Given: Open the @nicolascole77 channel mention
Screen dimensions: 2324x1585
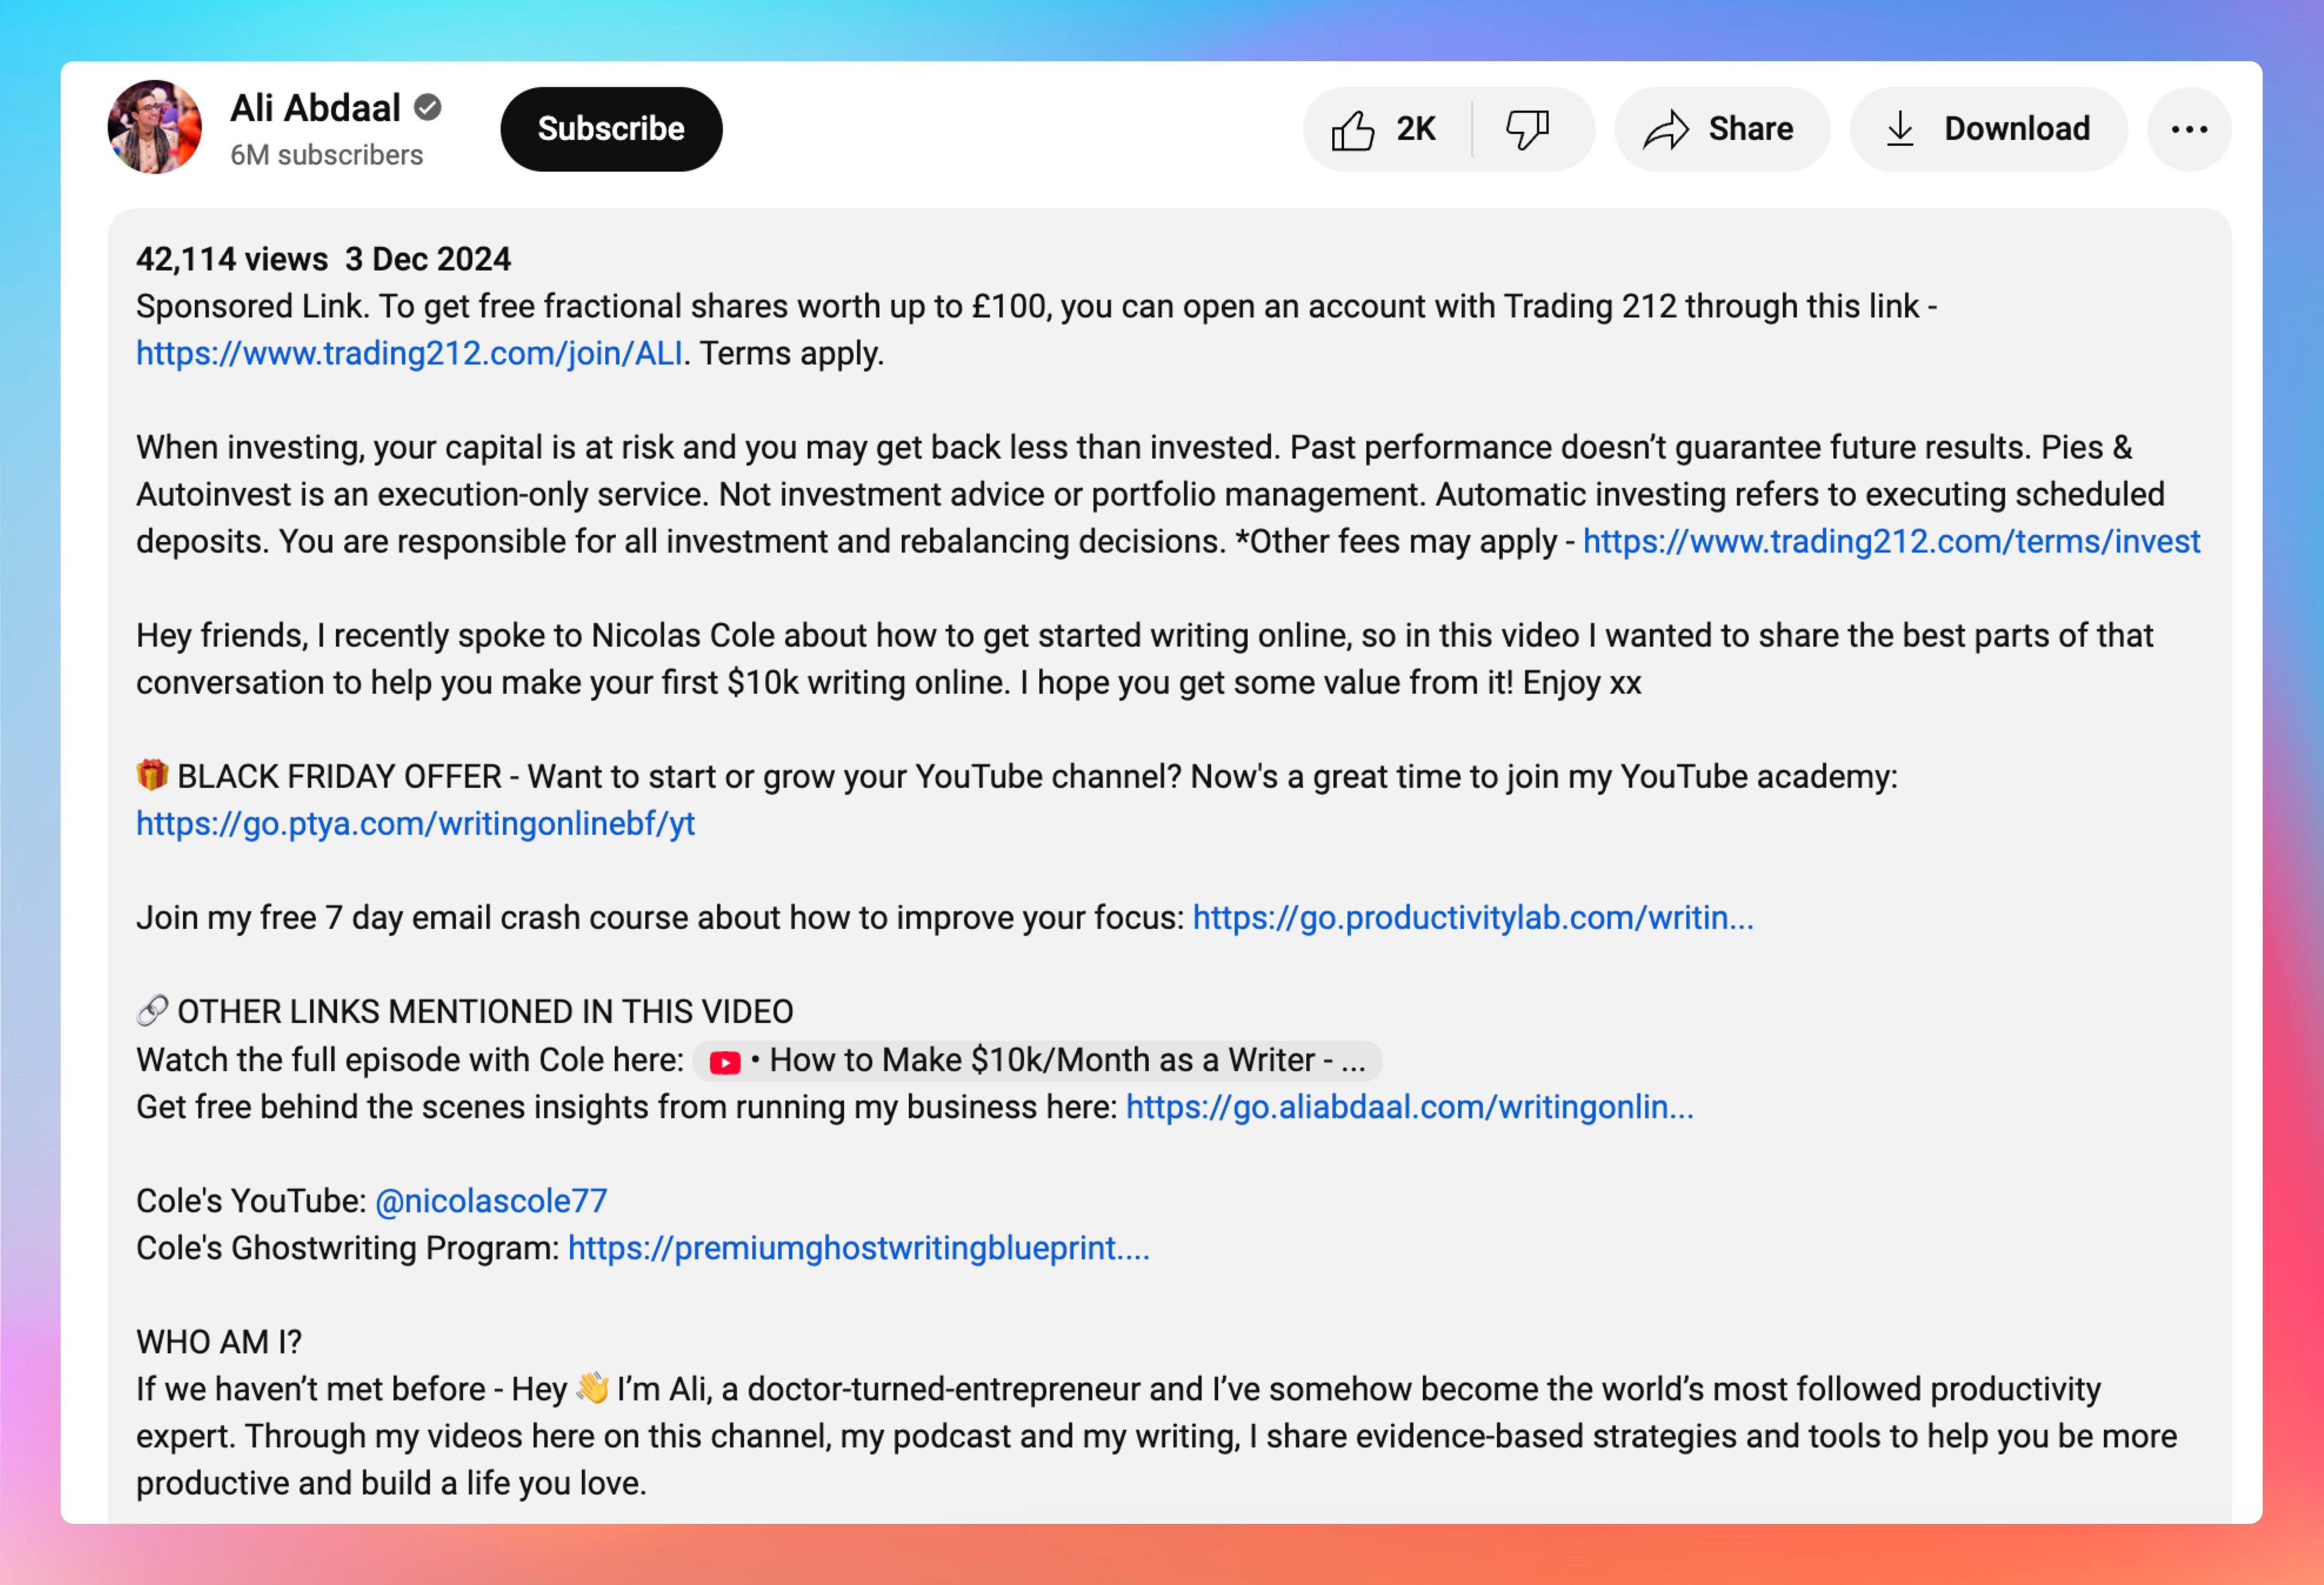Looking at the screenshot, I should (x=491, y=1201).
